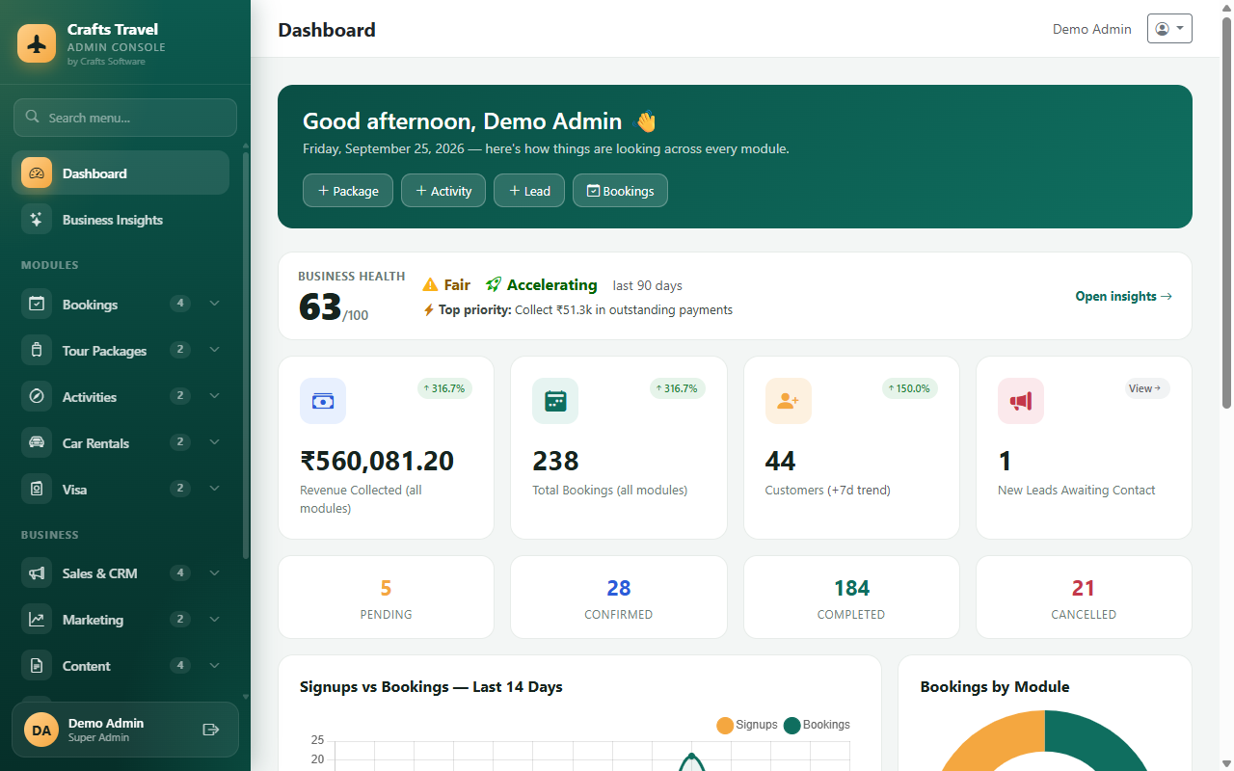Click the Bookings quick-action button in banner
The height and width of the screenshot is (771, 1234).
tap(620, 191)
